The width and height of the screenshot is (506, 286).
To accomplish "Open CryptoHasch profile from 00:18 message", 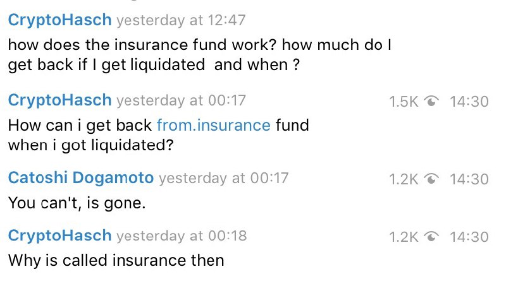I will 59,235.
